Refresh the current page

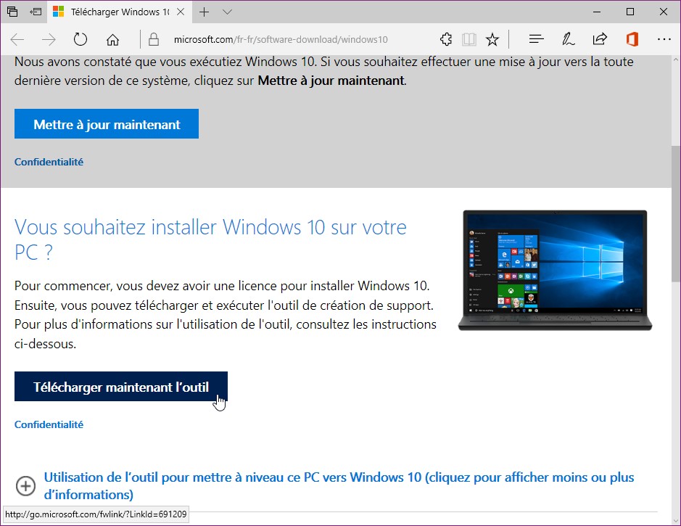coord(81,39)
